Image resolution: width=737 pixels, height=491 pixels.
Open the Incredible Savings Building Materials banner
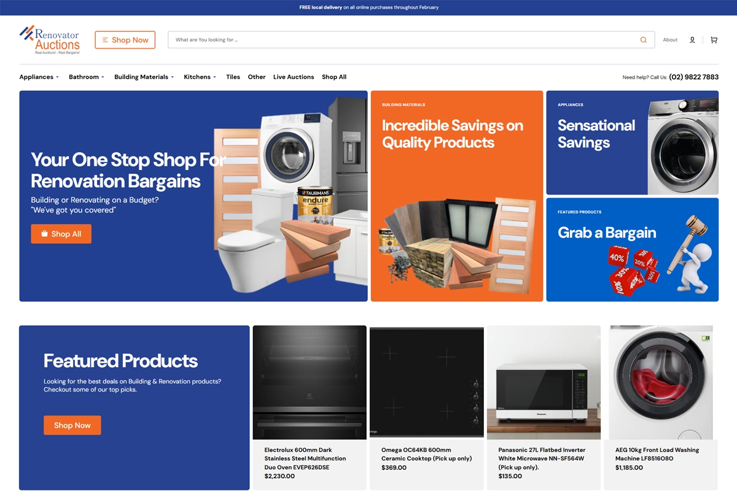(x=457, y=196)
